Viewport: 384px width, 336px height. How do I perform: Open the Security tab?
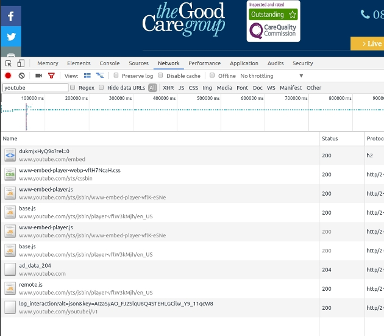[x=303, y=63]
